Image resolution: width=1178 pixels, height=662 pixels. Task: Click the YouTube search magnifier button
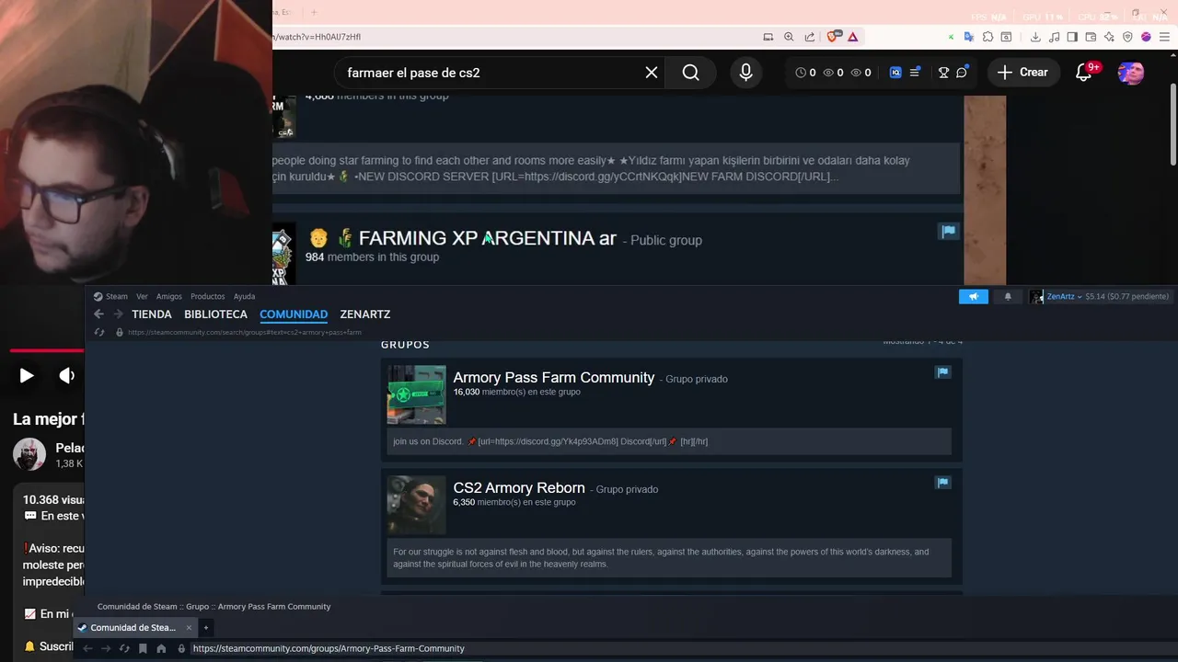tap(691, 73)
